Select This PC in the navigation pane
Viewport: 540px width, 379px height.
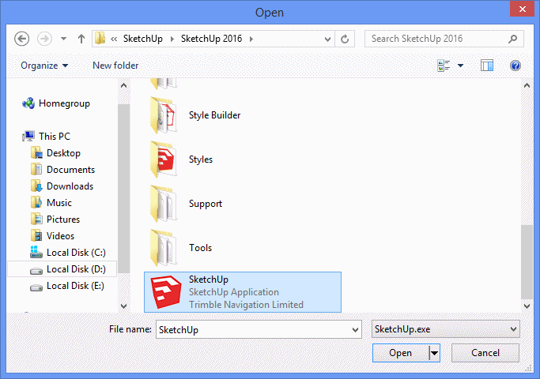55,136
